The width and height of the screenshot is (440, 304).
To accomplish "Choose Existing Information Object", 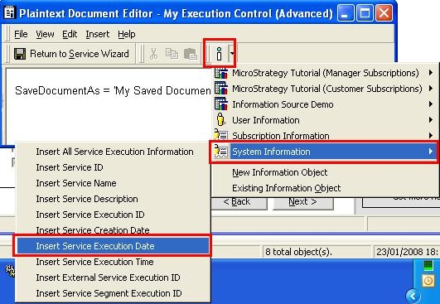I will pos(286,188).
